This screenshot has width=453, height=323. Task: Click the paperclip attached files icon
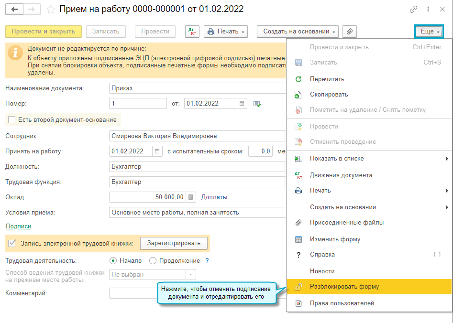pyautogui.click(x=350, y=32)
